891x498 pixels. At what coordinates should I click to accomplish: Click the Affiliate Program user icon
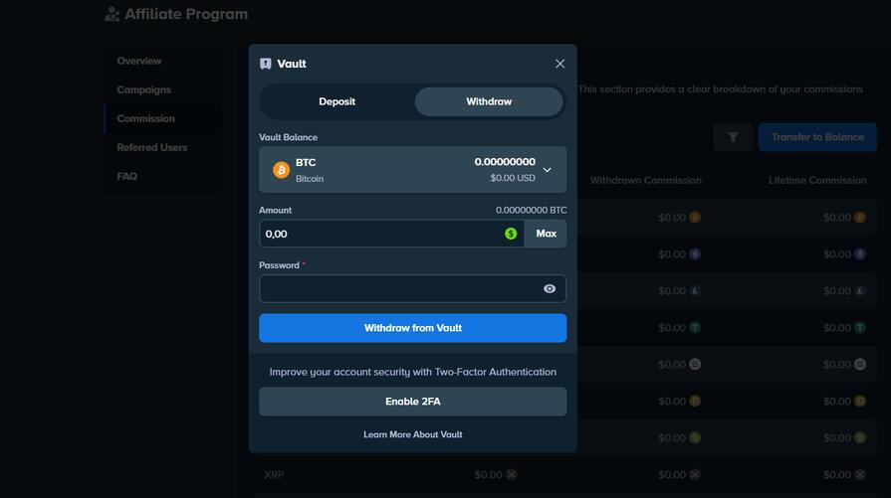click(112, 14)
